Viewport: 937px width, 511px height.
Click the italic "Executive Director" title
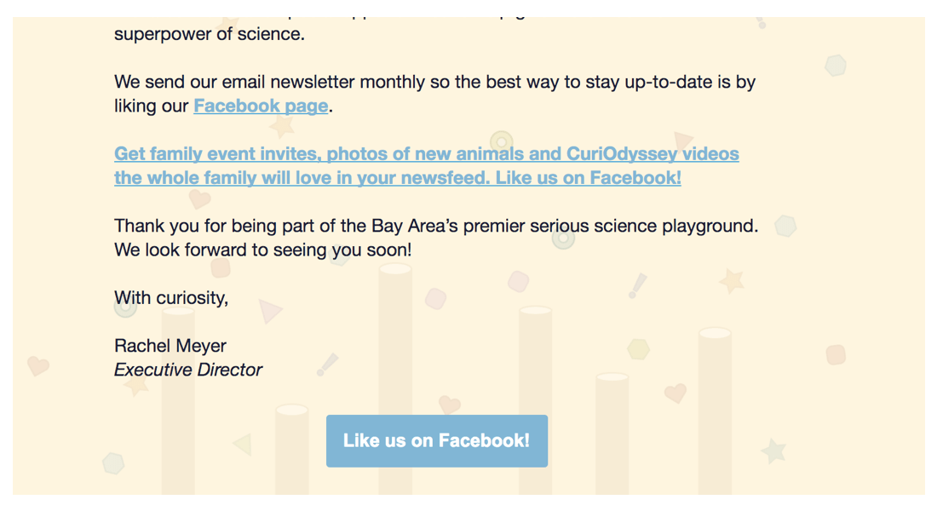coord(188,370)
